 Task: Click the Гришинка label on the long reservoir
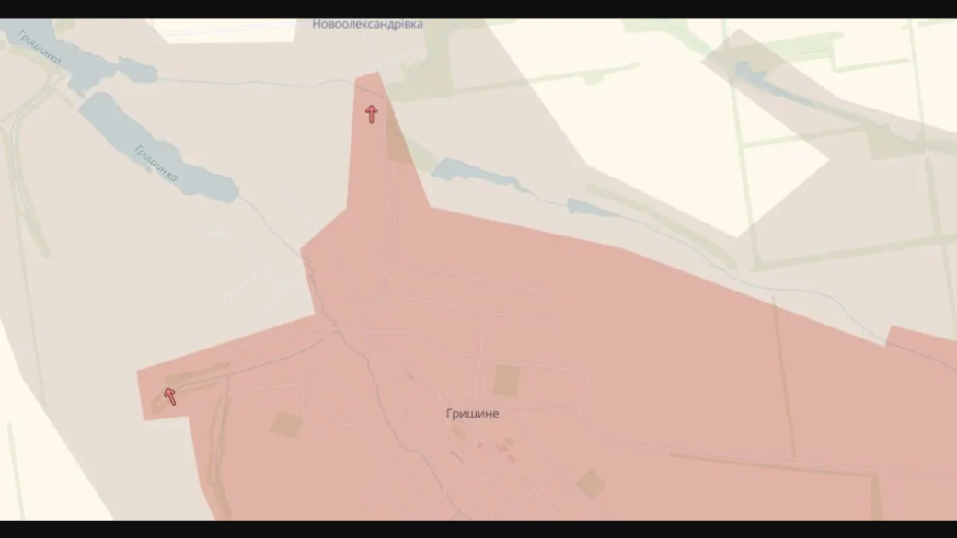[x=156, y=164]
